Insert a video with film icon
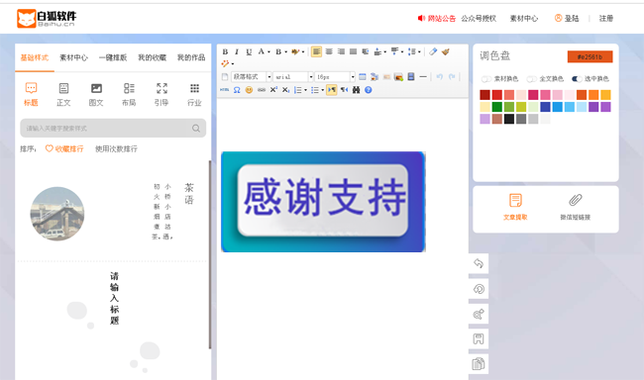Viewport: 644px width, 380px height. [x=411, y=77]
